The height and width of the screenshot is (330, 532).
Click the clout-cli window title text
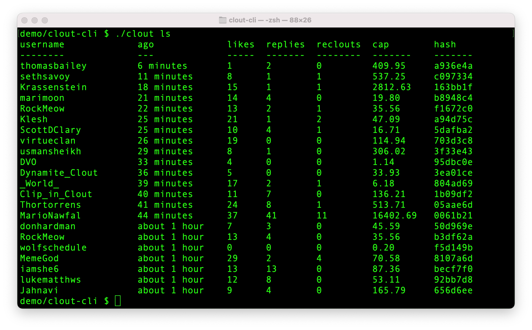270,20
